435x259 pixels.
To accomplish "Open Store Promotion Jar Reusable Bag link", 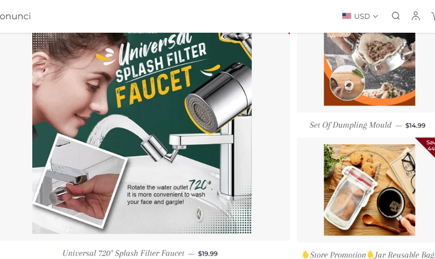I will [x=369, y=255].
